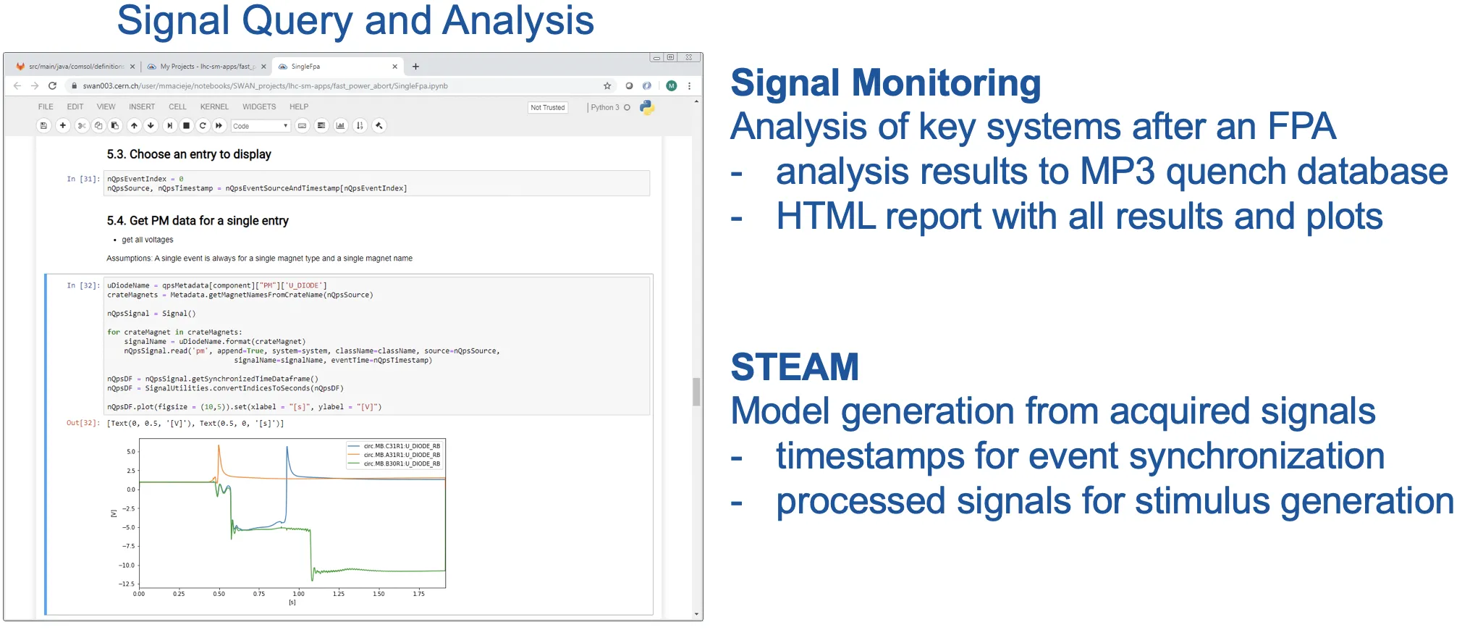Toggle the cell toolbar icon
The image size is (1462, 630).
pos(321,126)
